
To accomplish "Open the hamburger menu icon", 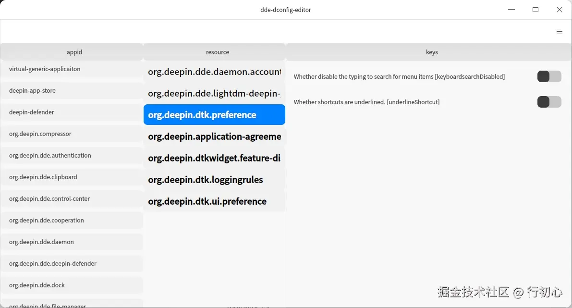I will [559, 31].
